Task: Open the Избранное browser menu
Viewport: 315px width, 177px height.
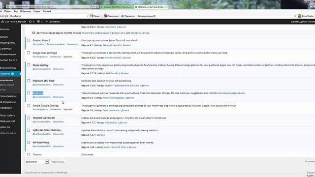Action: point(26,11)
